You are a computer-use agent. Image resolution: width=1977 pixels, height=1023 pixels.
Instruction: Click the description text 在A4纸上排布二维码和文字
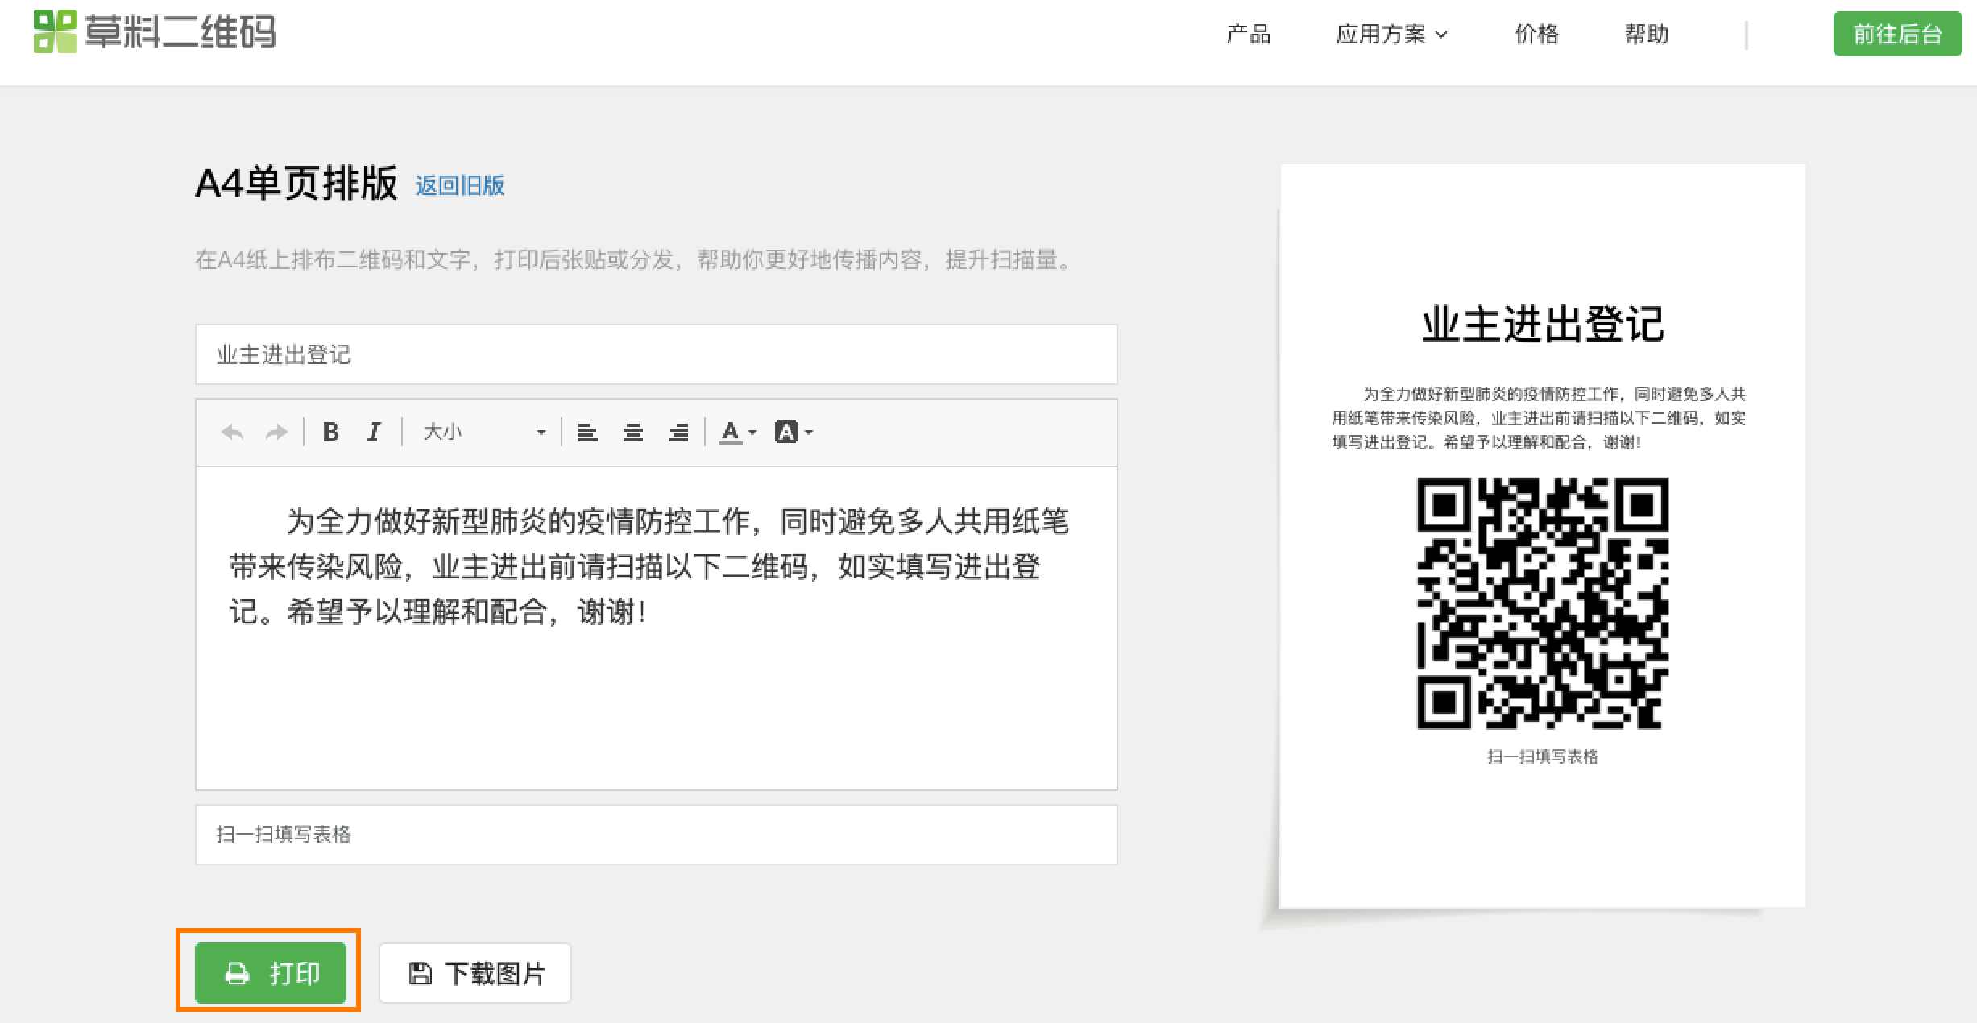[633, 259]
